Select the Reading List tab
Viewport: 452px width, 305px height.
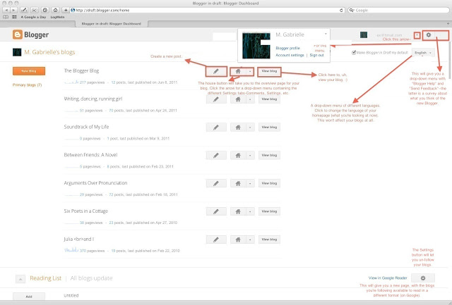click(45, 278)
